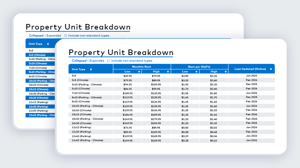Select 12x20 (Parking) row in front table
The width and height of the screenshot is (300, 168).
(171, 132)
